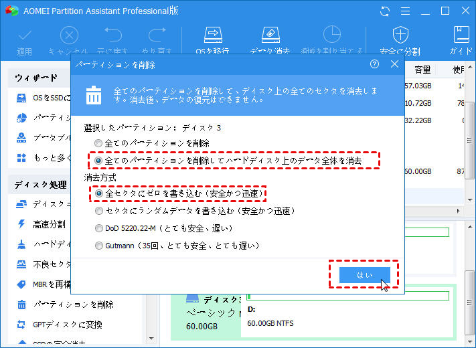The width and height of the screenshot is (476, 348).
Task: Click the 57.03GB capacity cell
Action: coord(418,86)
